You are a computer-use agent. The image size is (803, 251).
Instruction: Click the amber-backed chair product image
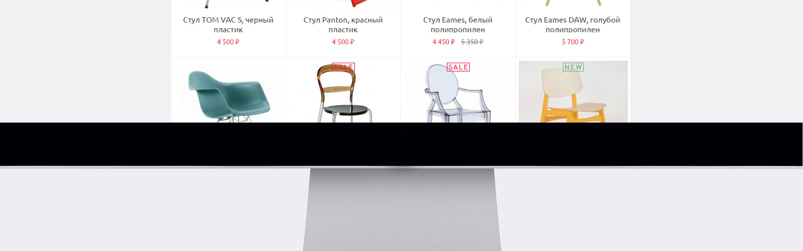tap(343, 94)
